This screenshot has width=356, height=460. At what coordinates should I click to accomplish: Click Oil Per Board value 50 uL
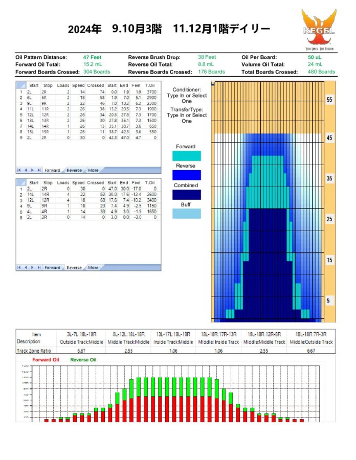pyautogui.click(x=315, y=57)
